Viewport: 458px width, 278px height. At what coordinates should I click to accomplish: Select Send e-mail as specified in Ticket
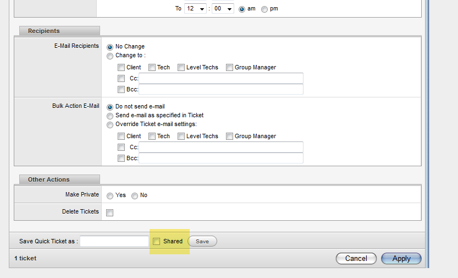coord(110,116)
